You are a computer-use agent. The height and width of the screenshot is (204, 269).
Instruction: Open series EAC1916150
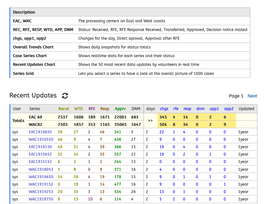pyautogui.click(x=40, y=147)
